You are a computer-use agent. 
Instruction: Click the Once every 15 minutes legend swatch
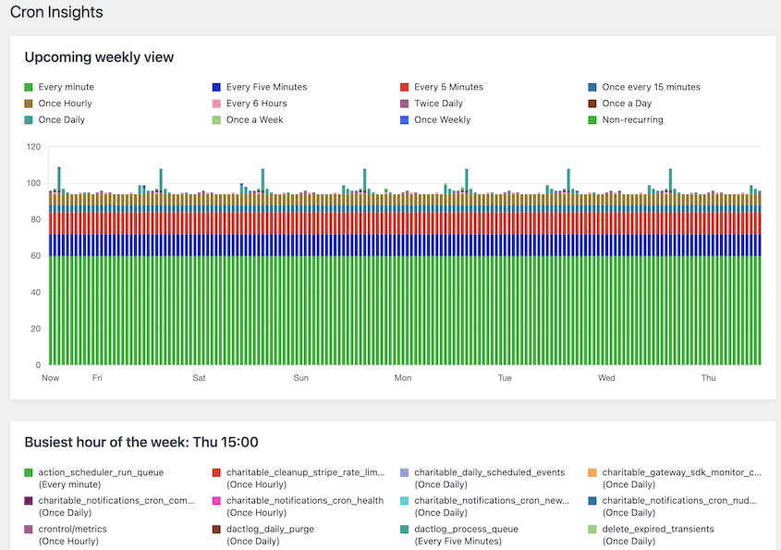592,87
